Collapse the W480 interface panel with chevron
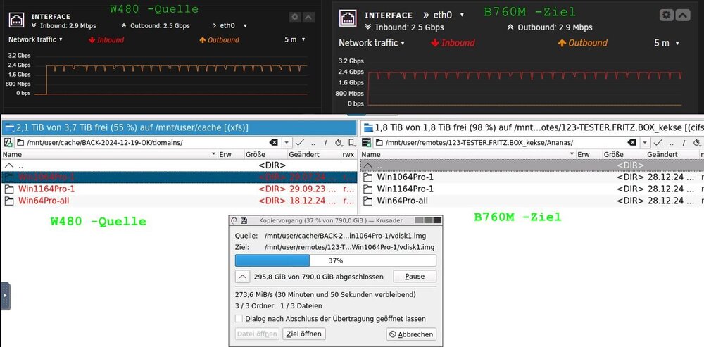This screenshot has width=704, height=347. pyautogui.click(x=308, y=17)
